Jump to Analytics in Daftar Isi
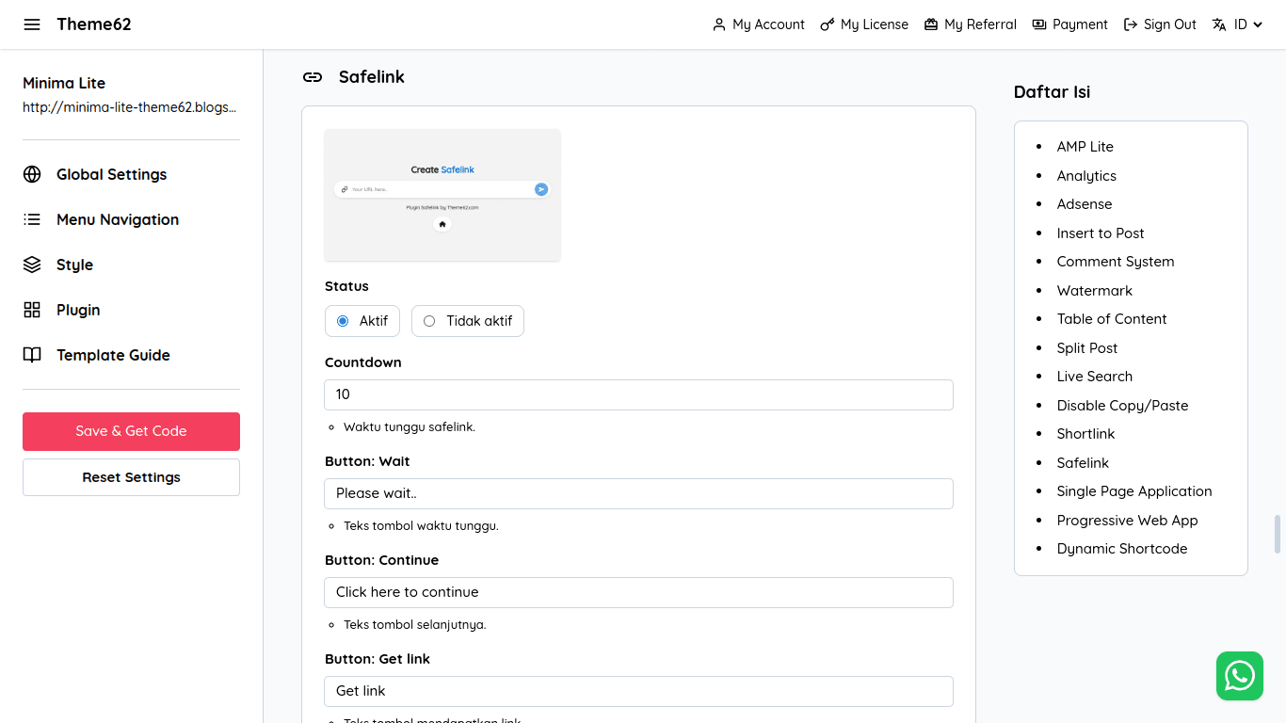This screenshot has height=723, width=1286. tap(1086, 176)
